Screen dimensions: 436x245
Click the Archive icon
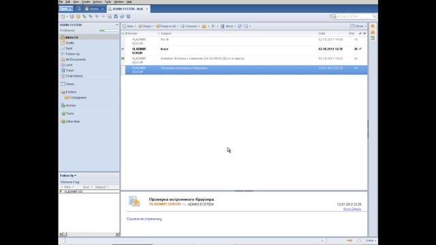pos(63,105)
